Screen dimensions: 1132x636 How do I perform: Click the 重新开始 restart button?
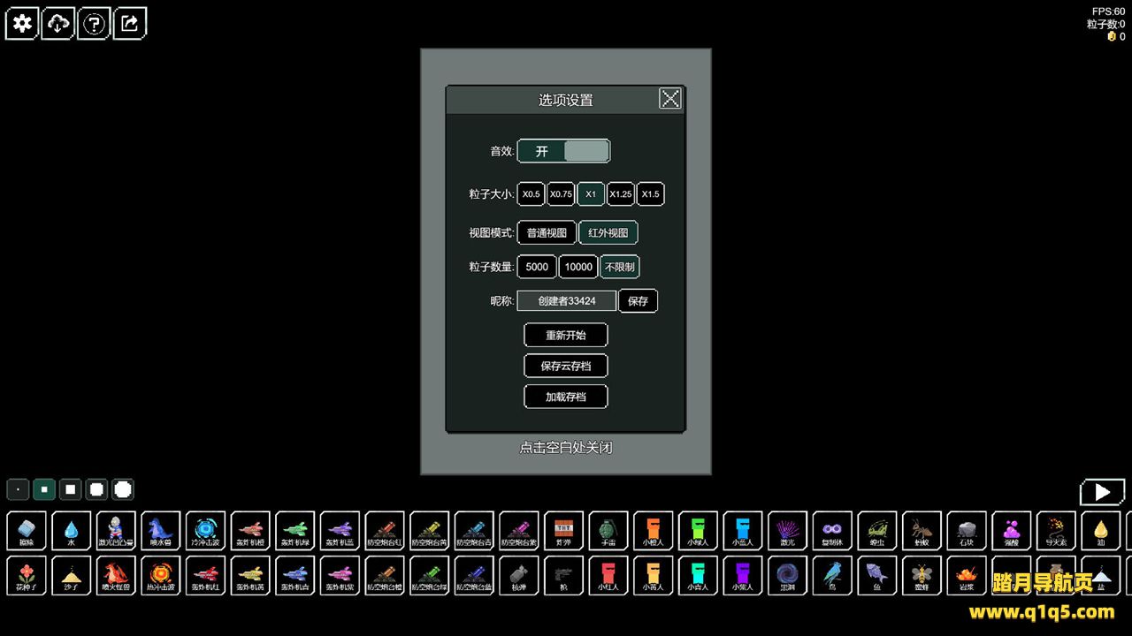(566, 336)
